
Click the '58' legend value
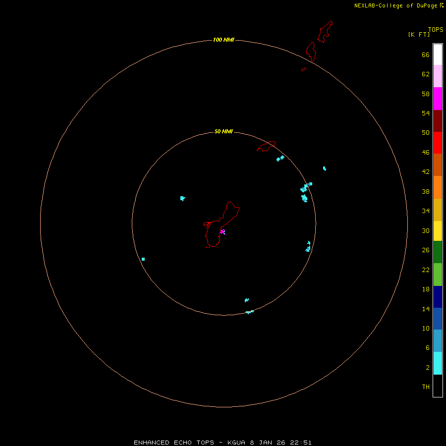(x=426, y=94)
